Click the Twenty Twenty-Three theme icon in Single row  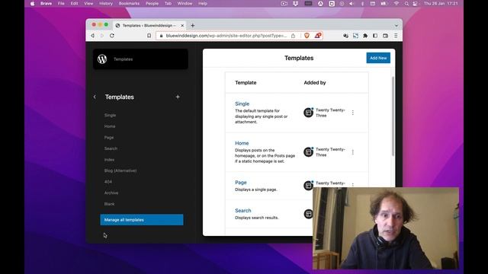308,113
